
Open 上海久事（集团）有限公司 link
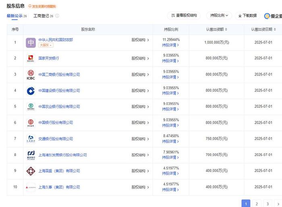click(59, 187)
